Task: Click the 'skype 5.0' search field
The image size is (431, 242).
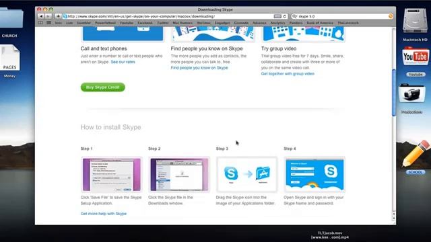Action: [342, 16]
